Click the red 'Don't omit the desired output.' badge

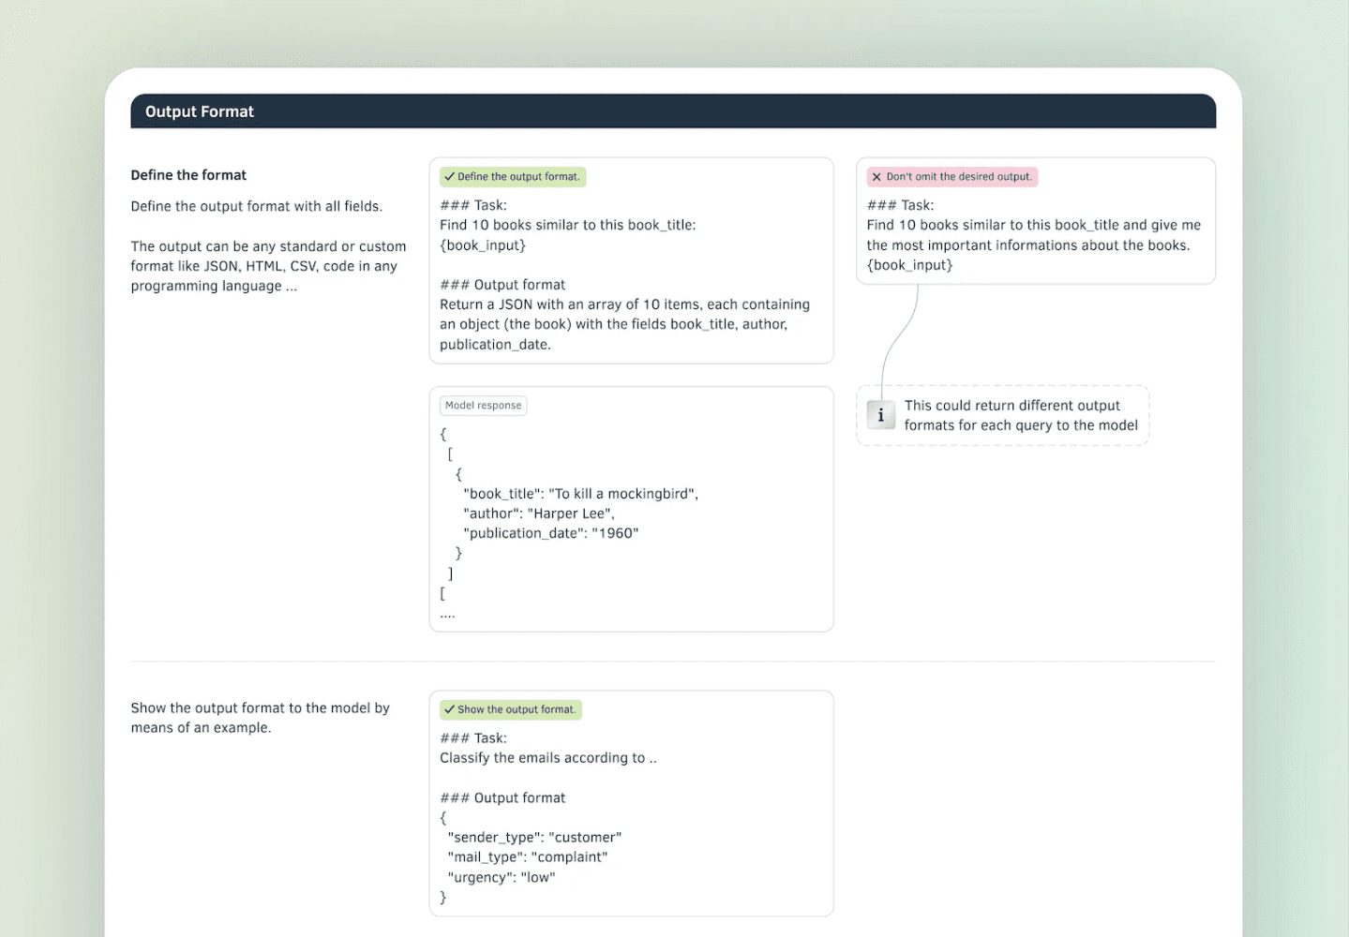pos(952,176)
